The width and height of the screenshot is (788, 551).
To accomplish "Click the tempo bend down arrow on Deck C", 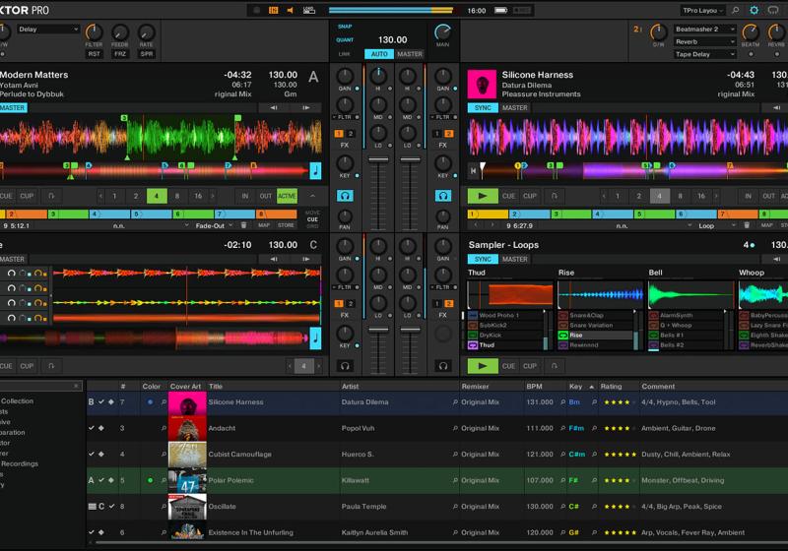I will click(274, 259).
